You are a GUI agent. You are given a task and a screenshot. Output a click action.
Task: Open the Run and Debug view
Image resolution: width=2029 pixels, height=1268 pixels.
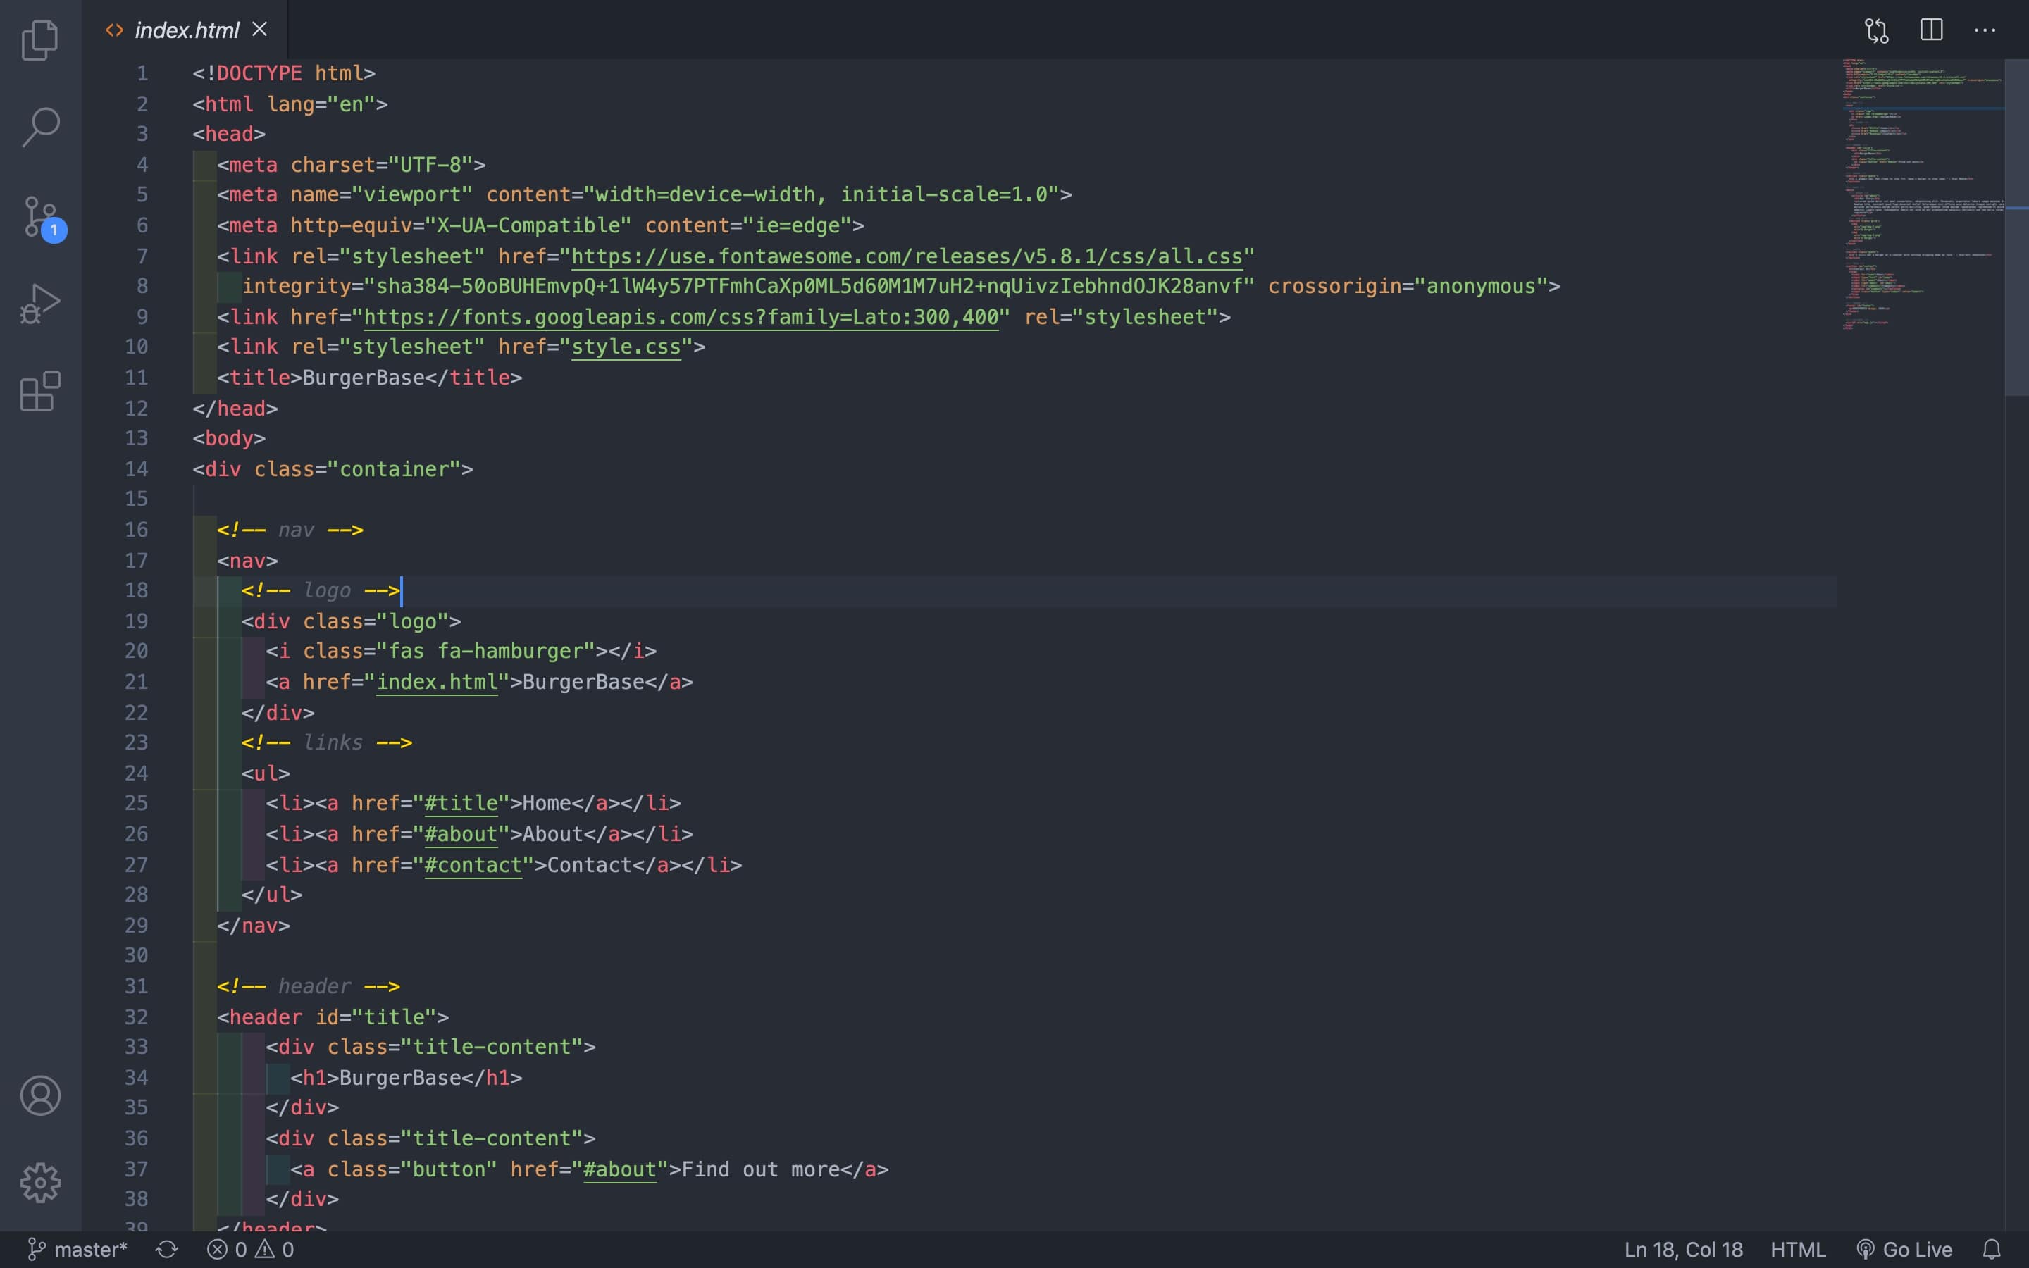pos(40,303)
